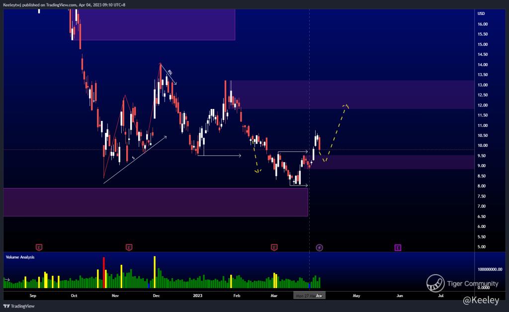Image resolution: width=509 pixels, height=312 pixels.
Task: Click the red earnings marker near Nov
Action: (129, 248)
